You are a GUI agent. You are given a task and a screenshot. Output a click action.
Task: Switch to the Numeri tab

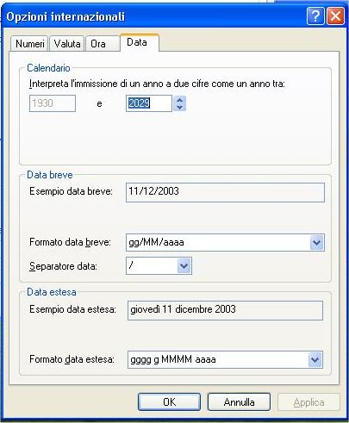coord(29,44)
